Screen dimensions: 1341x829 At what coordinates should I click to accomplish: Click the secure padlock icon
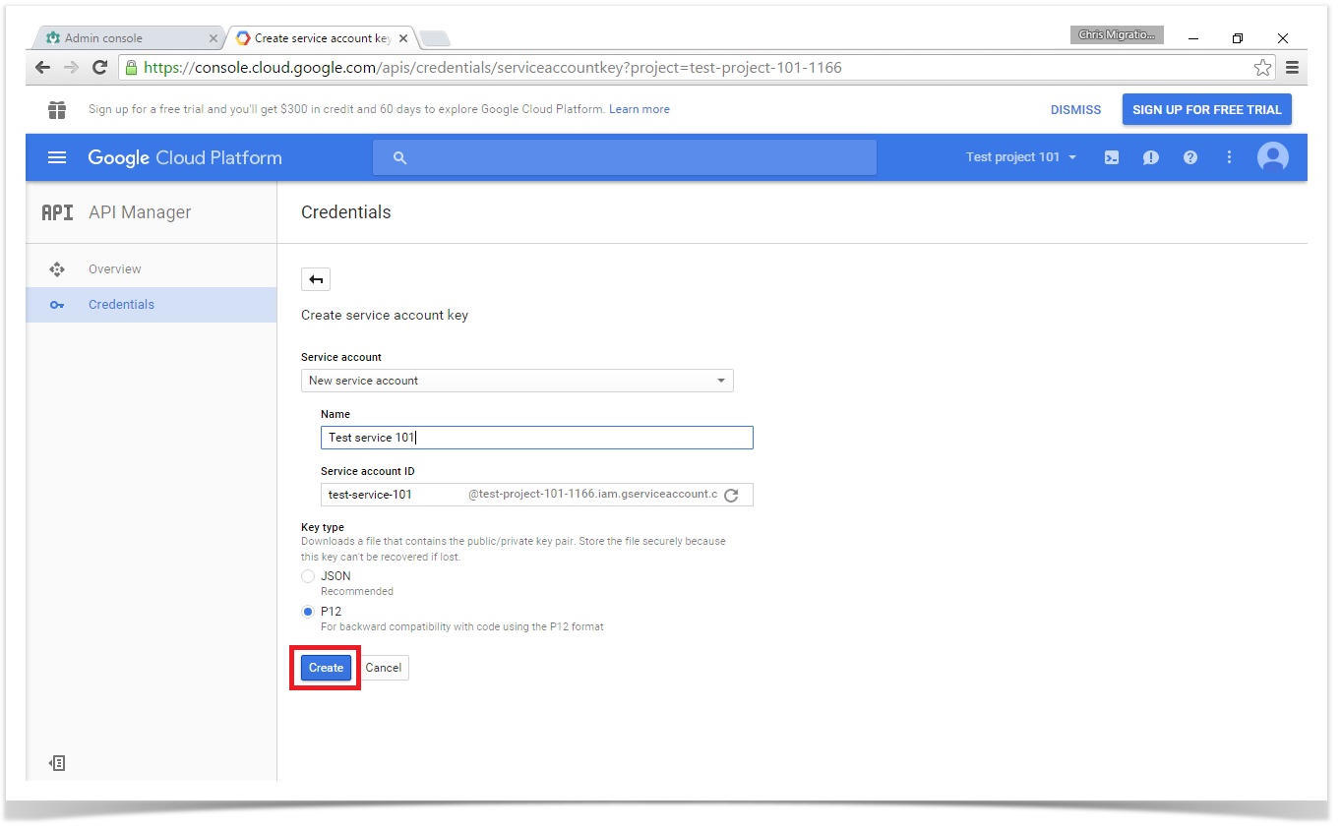[131, 68]
